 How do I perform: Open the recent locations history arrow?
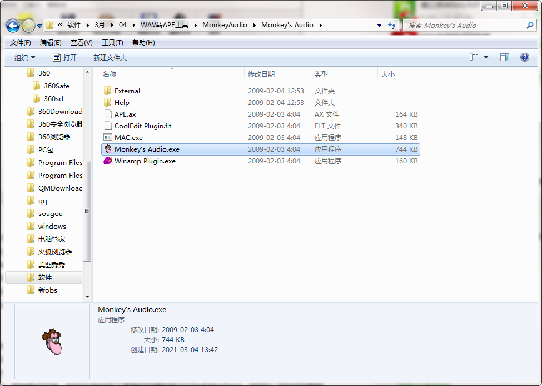40,26
